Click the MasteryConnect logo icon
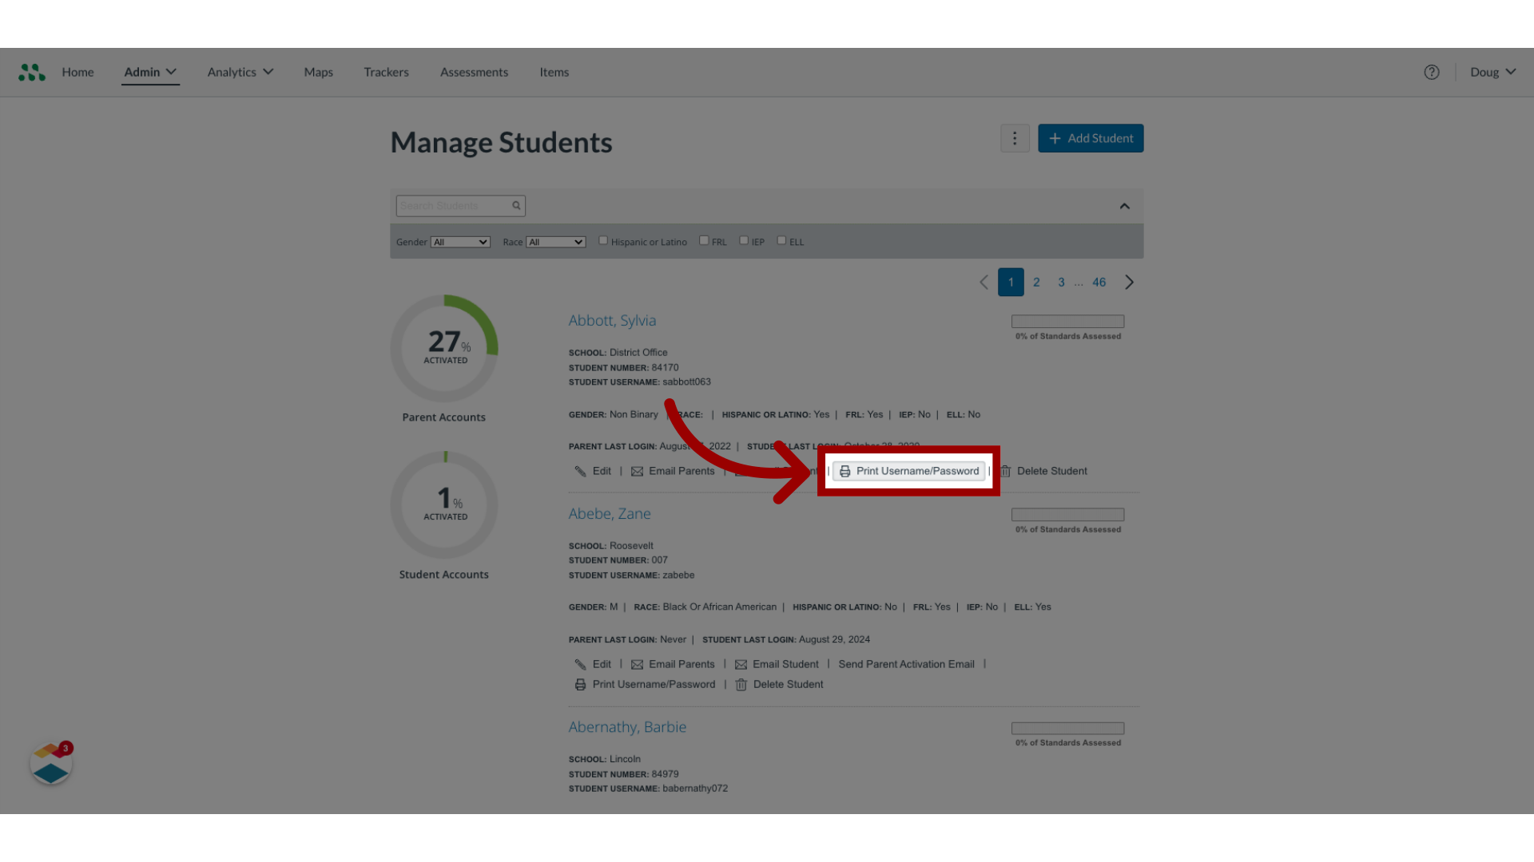1534x862 pixels. (32, 73)
